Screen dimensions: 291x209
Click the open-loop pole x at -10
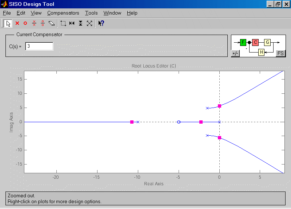[138, 122]
